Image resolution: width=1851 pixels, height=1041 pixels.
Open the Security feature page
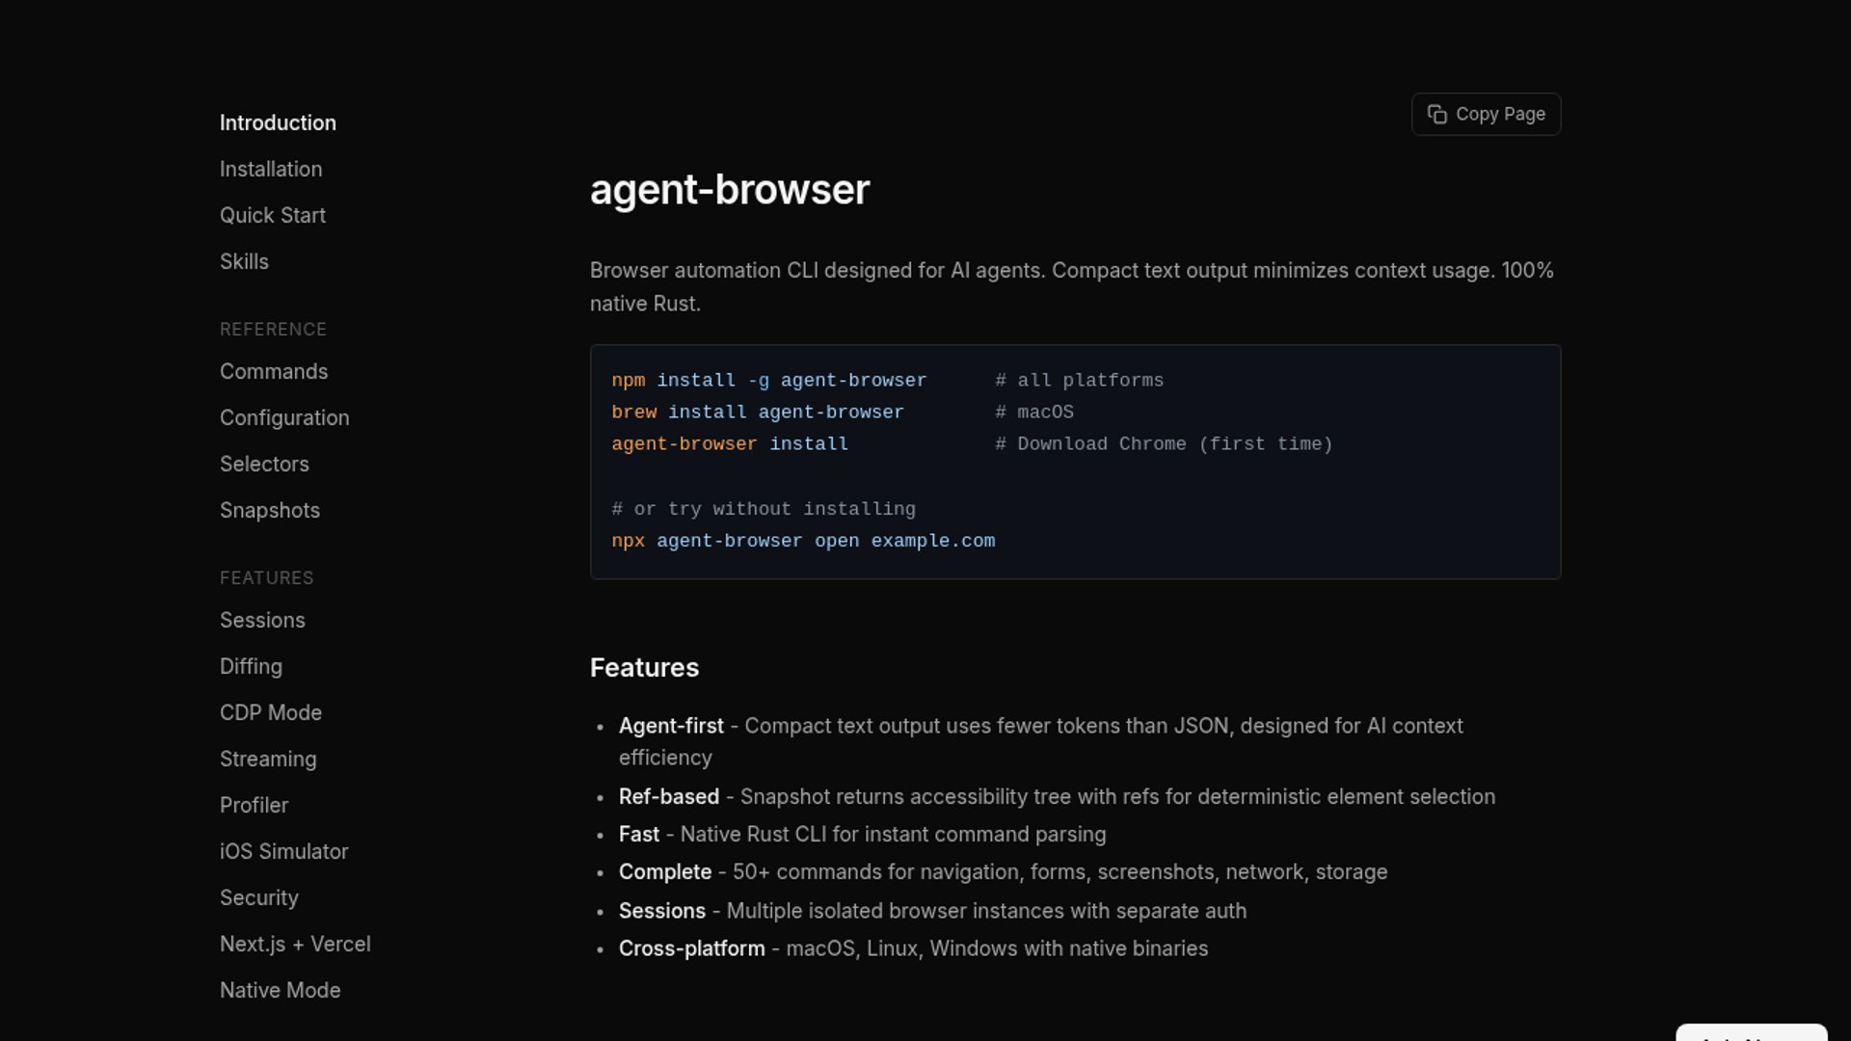pos(259,898)
